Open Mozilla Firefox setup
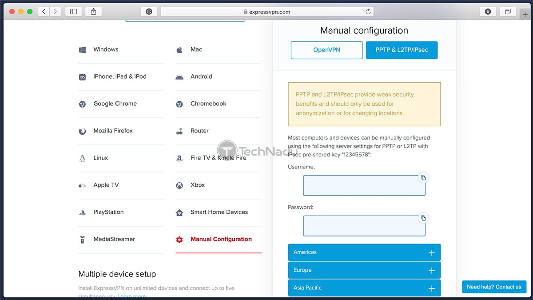Screen dimensions: 533x300 113,131
